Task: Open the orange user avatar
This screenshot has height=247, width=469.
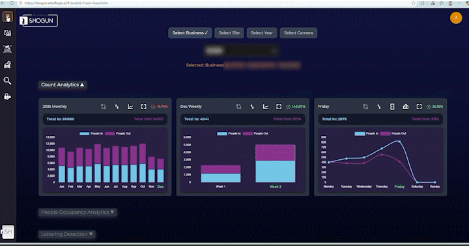Action: [456, 18]
